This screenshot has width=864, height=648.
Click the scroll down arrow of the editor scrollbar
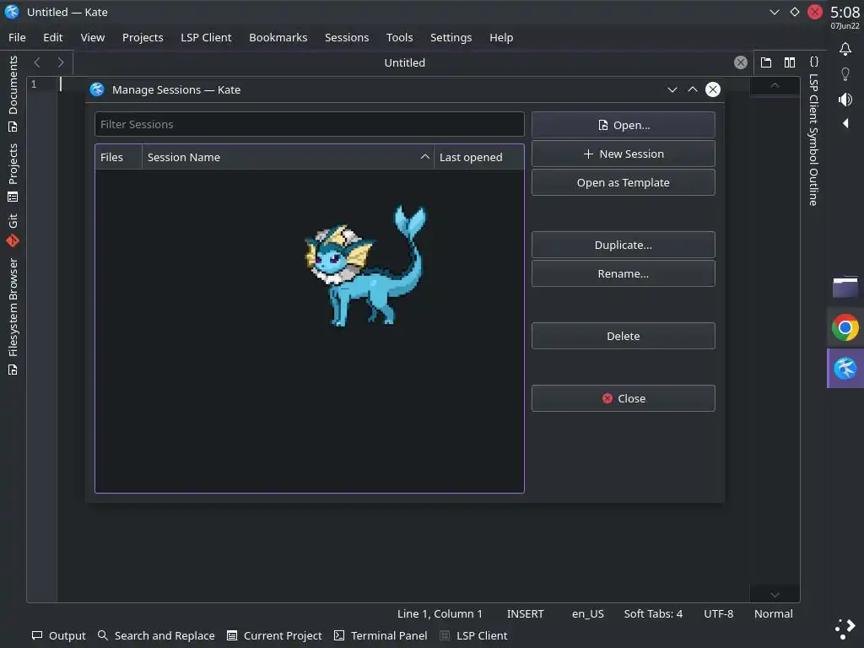(775, 595)
